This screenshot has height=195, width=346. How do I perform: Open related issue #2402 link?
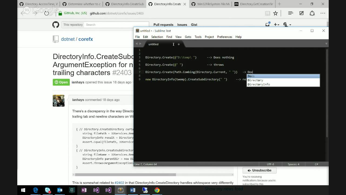pos(119,183)
